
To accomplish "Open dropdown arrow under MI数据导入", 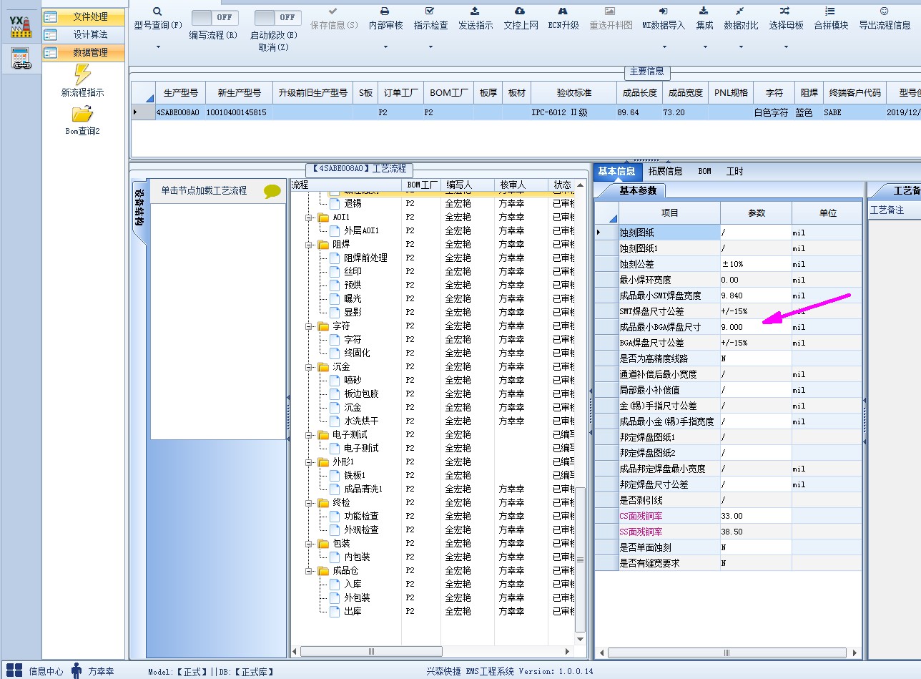I will tap(663, 48).
